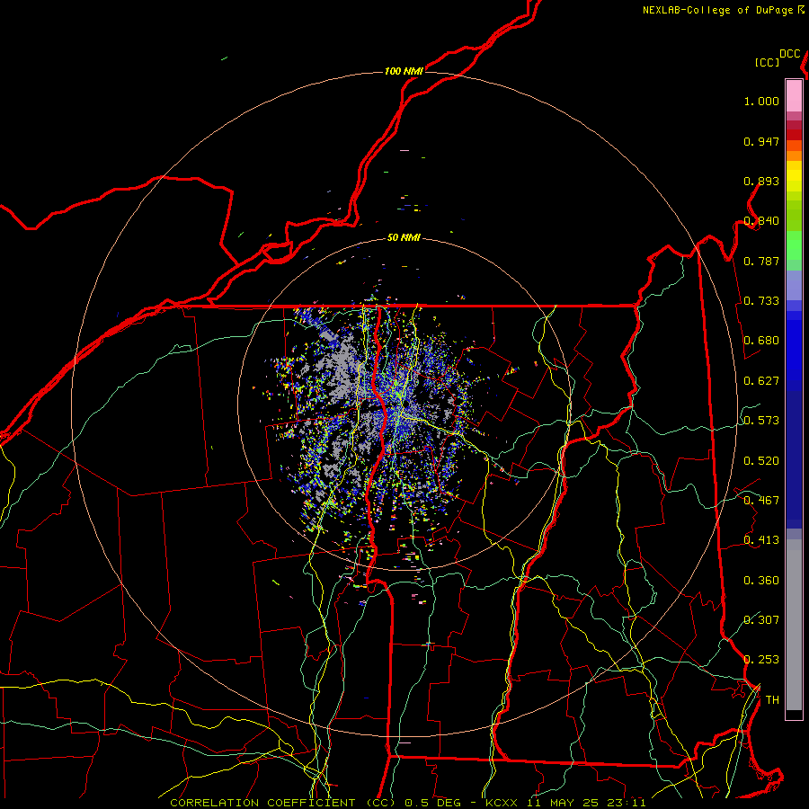Viewport: 809px width, 809px height.
Task: Click the 0.893 value on the legend
Action: pyautogui.click(x=761, y=181)
